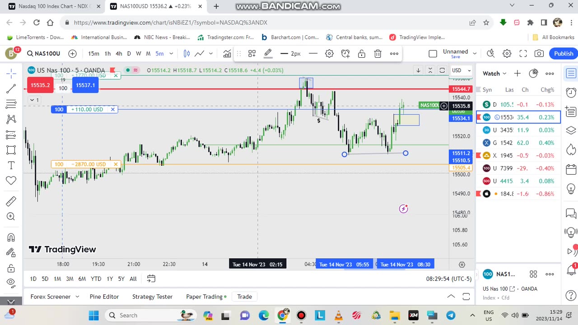Select the crosshair cursor tool
The height and width of the screenshot is (325, 578).
click(x=11, y=73)
